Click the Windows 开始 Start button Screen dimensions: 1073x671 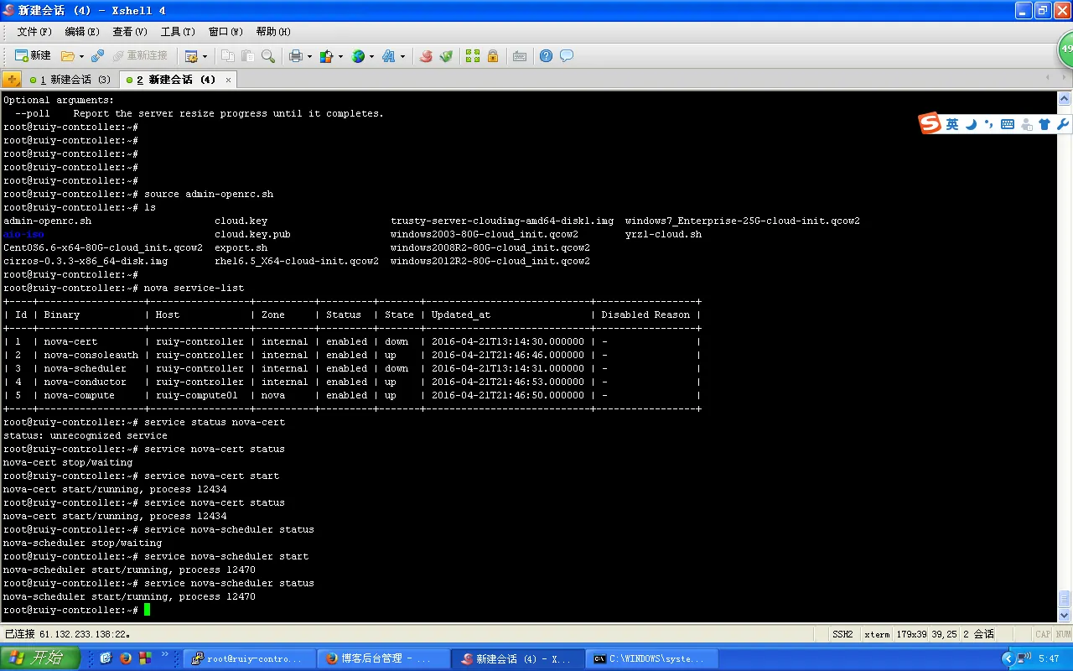point(40,658)
